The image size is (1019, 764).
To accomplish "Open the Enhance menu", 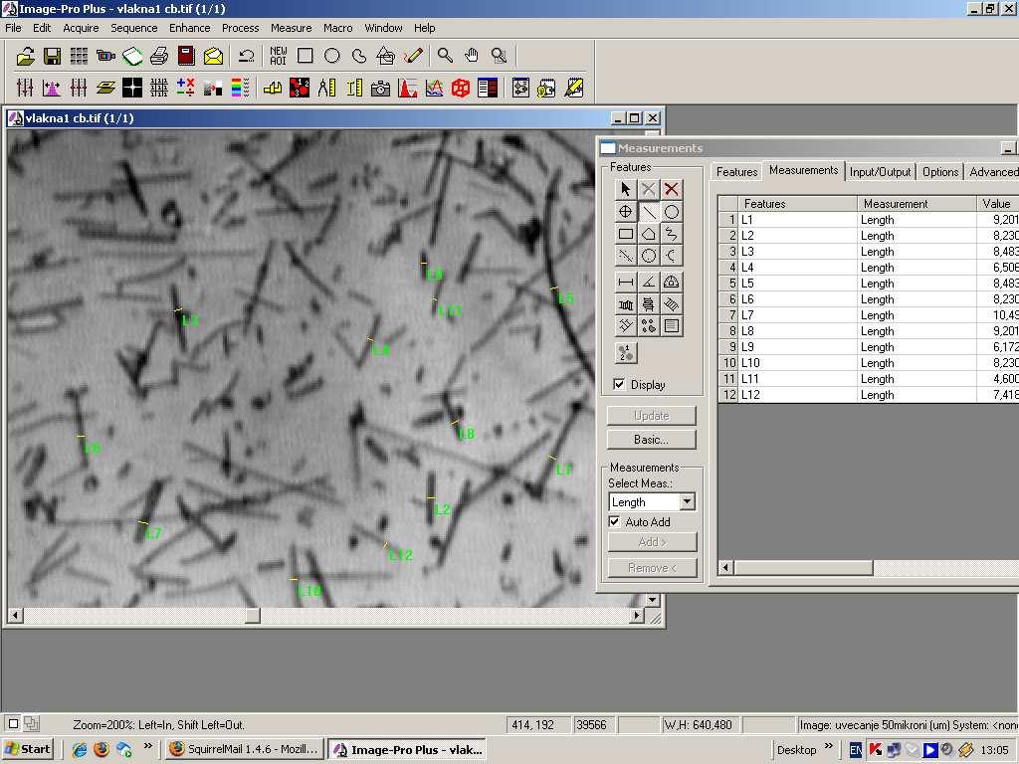I will pyautogui.click(x=190, y=28).
